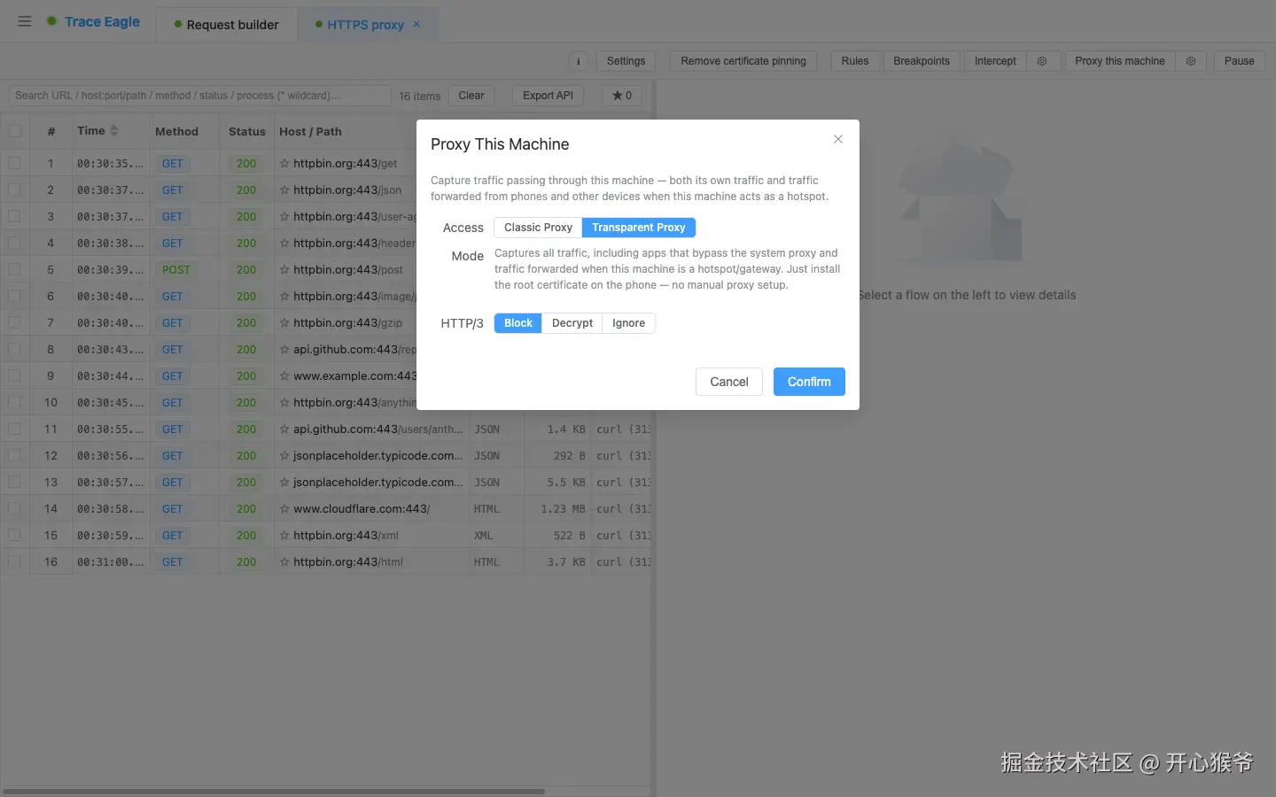The image size is (1276, 797).
Task: Focus the Search URL filter field
Action: [x=200, y=96]
